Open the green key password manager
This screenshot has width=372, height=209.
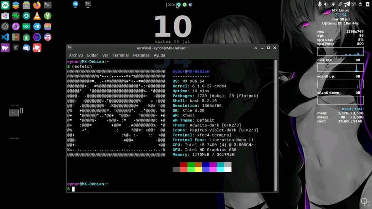click(48, 16)
